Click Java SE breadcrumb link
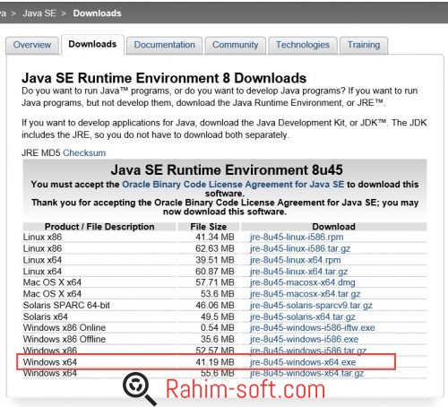448x407 pixels. pos(39,13)
